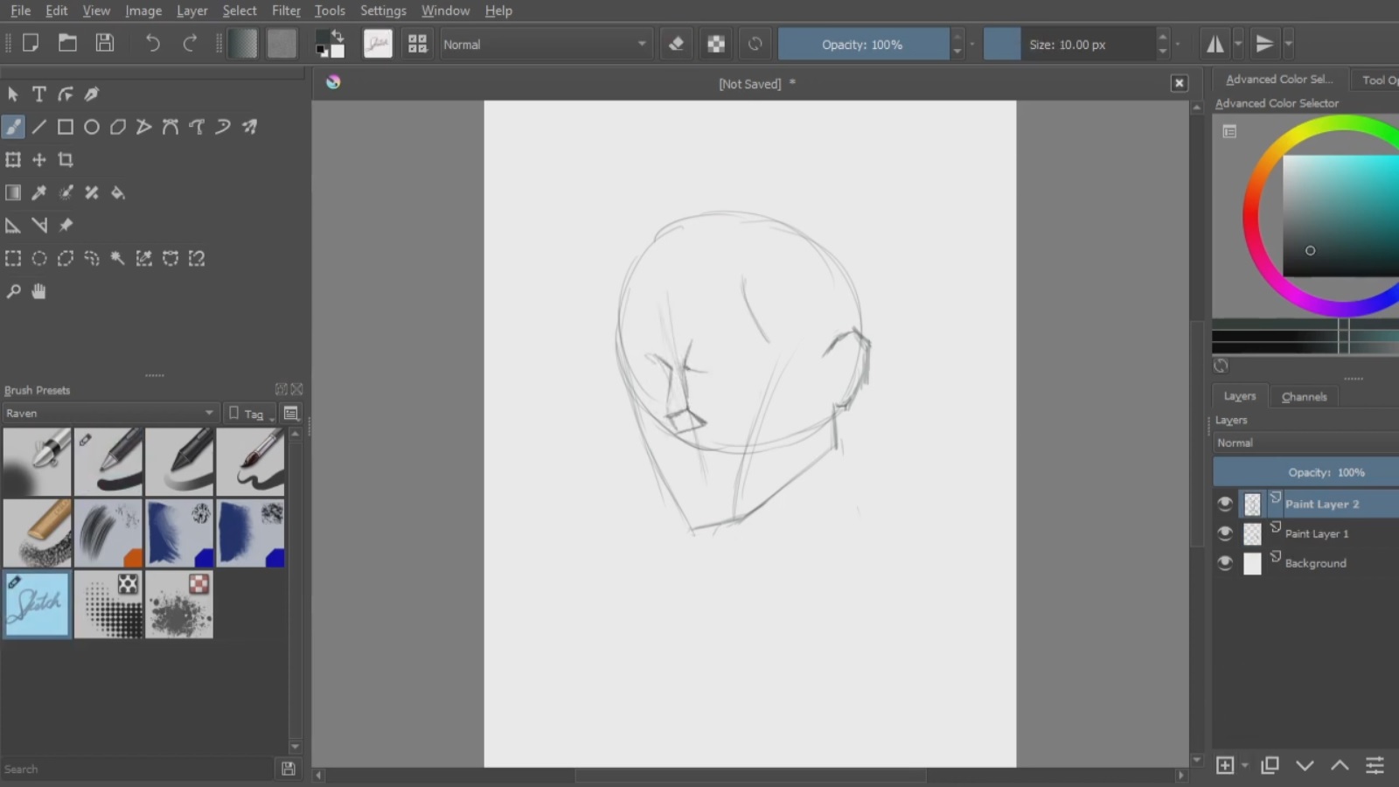This screenshot has height=787, width=1399.
Task: Switch to the Layers tab
Action: coord(1240,396)
